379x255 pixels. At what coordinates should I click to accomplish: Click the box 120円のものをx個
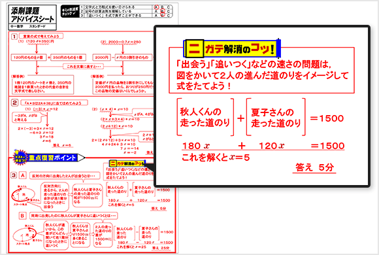click(x=29, y=58)
